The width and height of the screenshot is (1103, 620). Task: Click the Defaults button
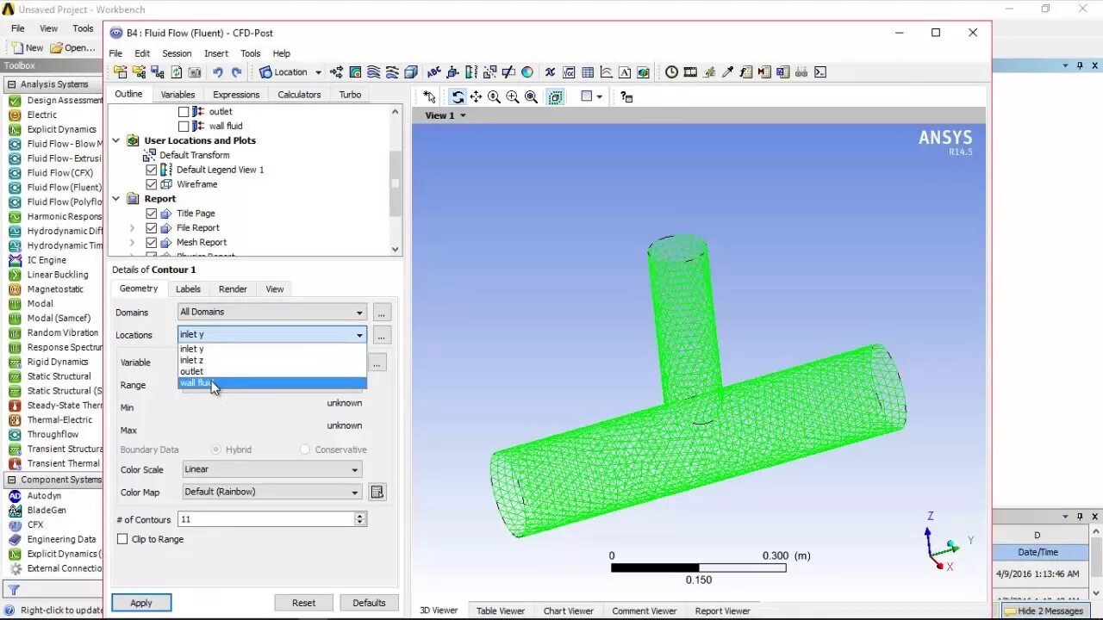tap(369, 603)
